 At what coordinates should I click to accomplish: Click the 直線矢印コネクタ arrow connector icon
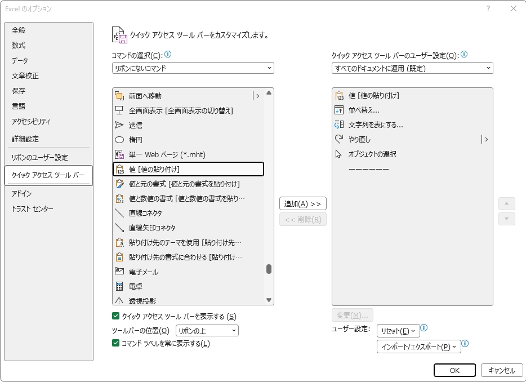pyautogui.click(x=119, y=228)
